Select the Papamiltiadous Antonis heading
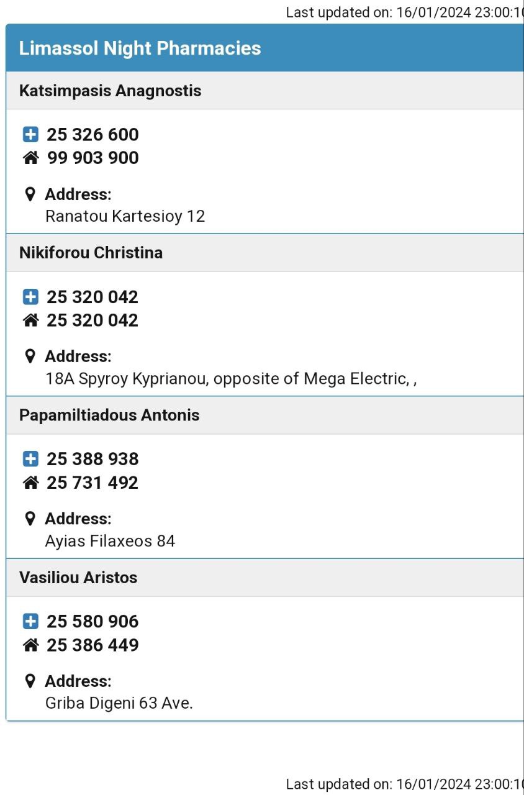 tap(109, 415)
